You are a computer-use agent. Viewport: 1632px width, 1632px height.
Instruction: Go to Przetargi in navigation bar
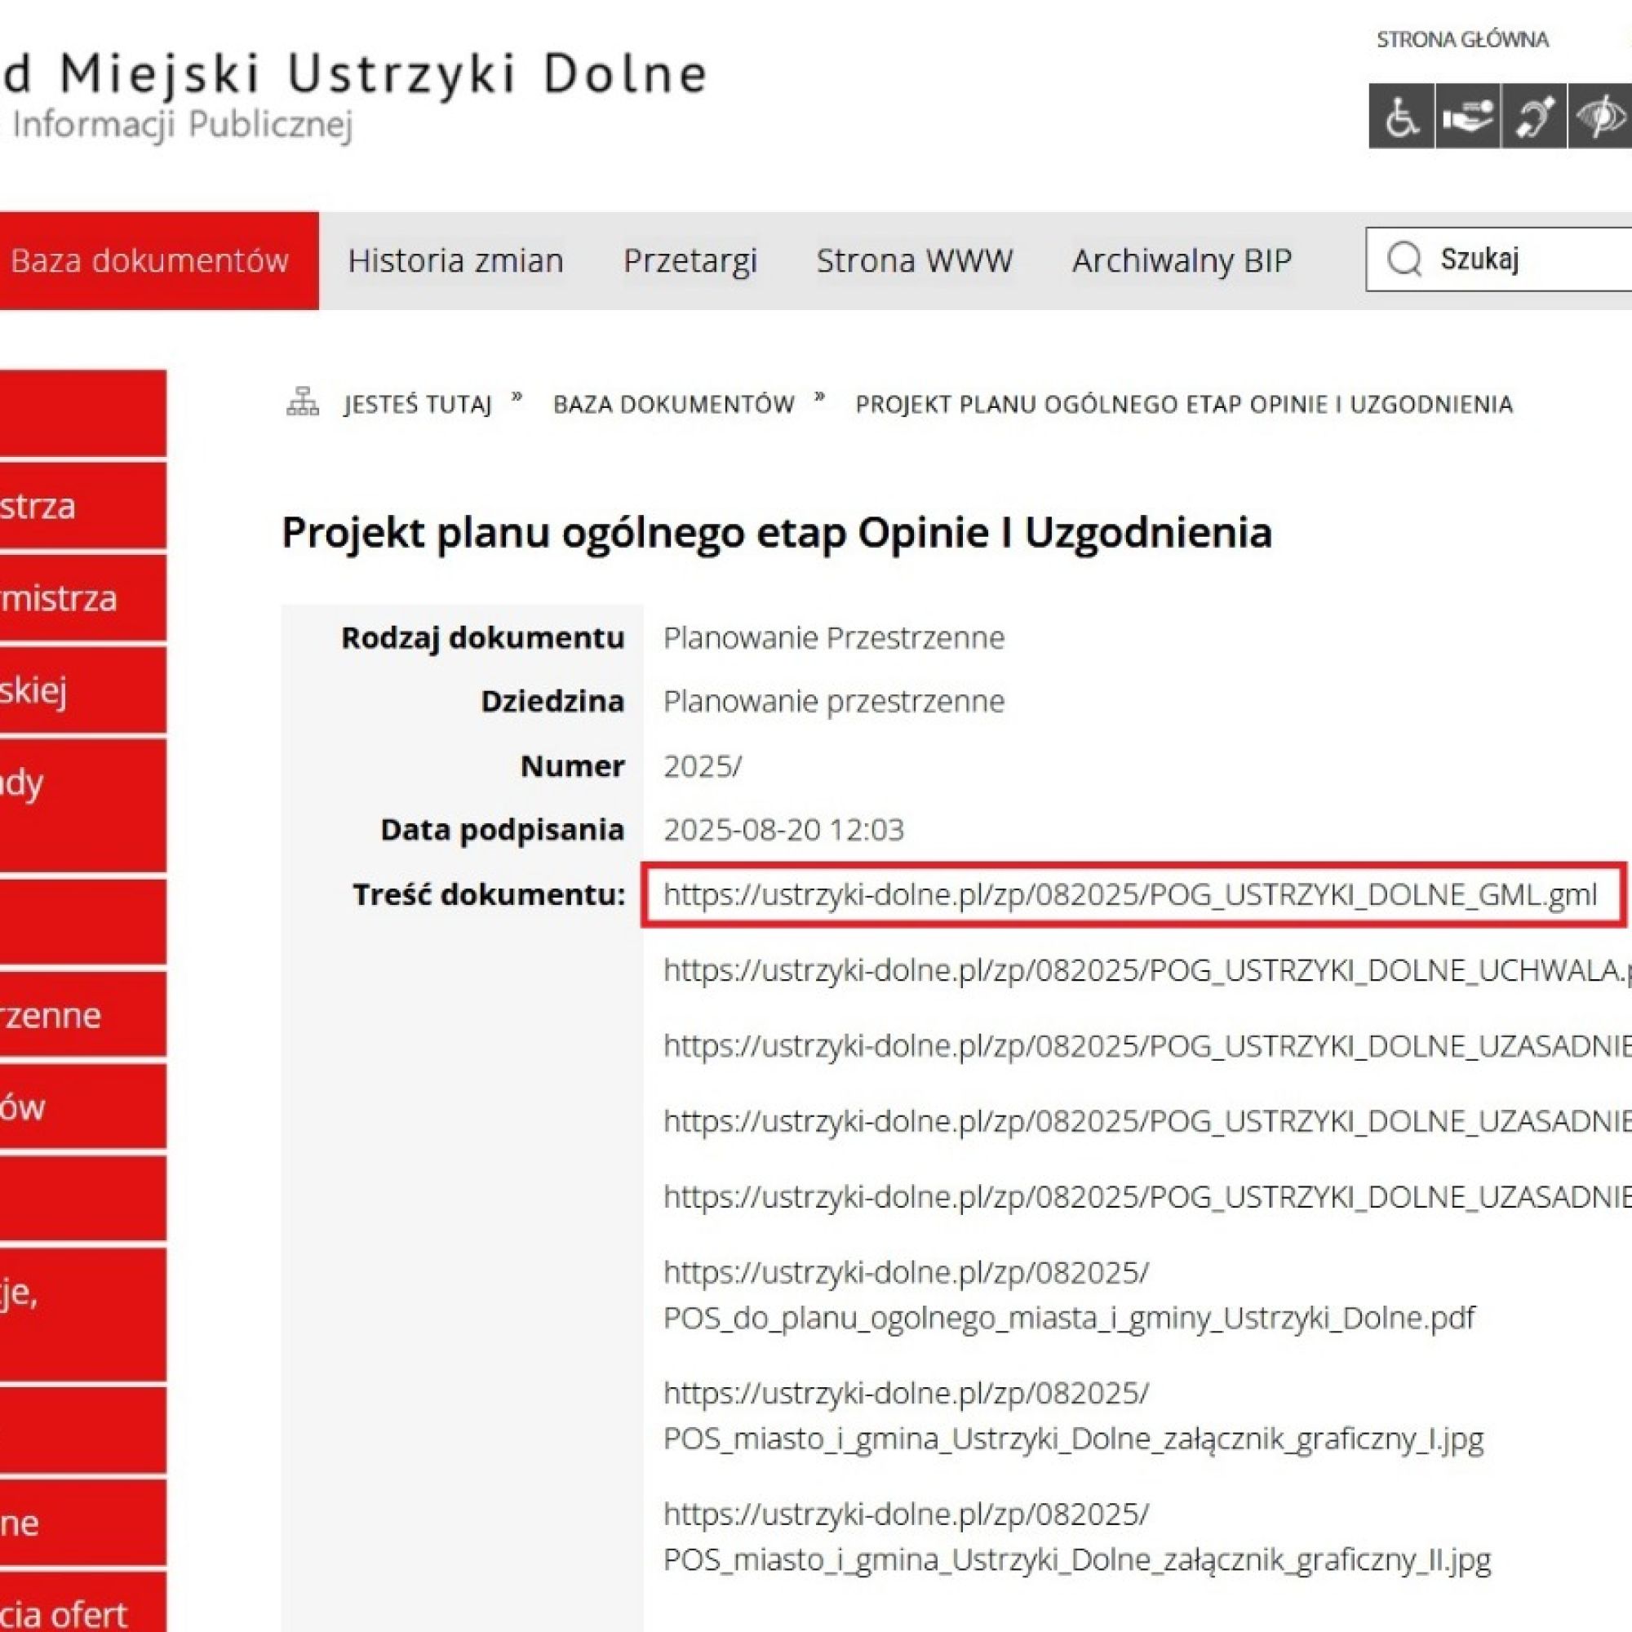[690, 260]
